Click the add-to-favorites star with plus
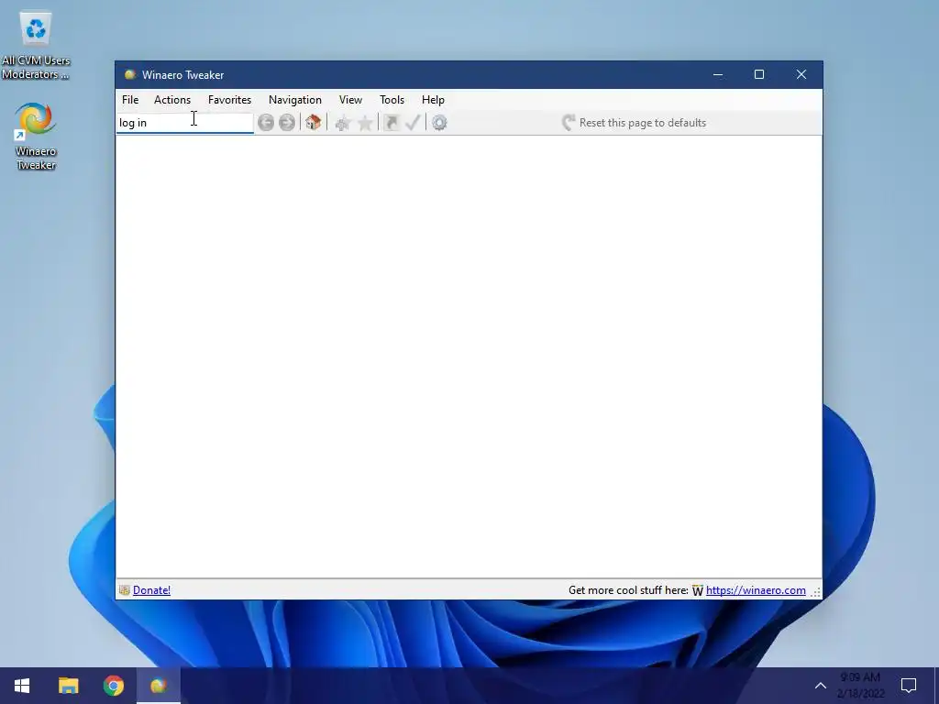Screen dimensions: 939x704 click(x=343, y=124)
